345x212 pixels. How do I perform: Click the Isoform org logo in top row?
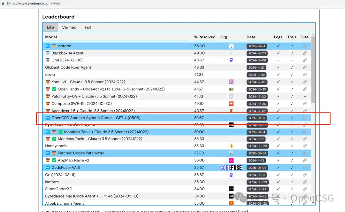point(231,46)
